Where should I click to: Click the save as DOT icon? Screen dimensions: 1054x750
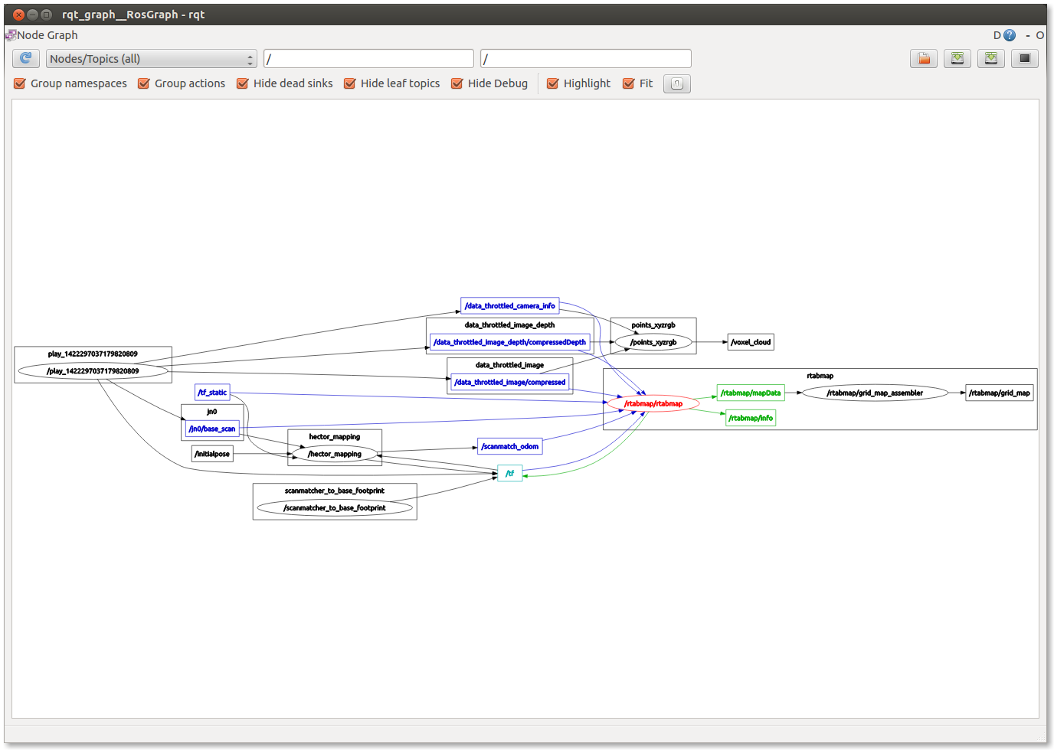pos(957,59)
